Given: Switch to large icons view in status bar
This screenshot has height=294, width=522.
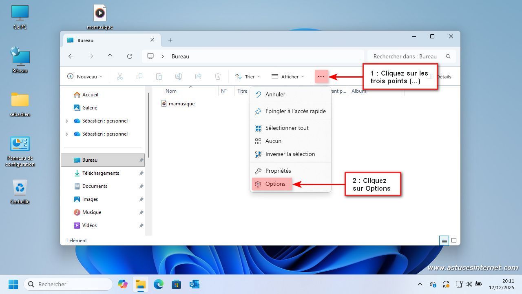Looking at the screenshot, I should pyautogui.click(x=453, y=241).
